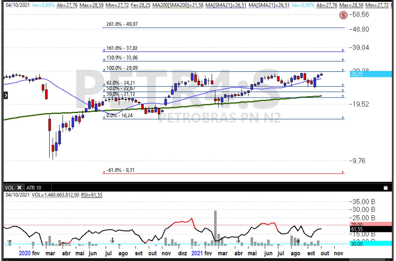The width and height of the screenshot is (396, 261).
Task: Expand the left side panel arrow
Action: (6, 96)
